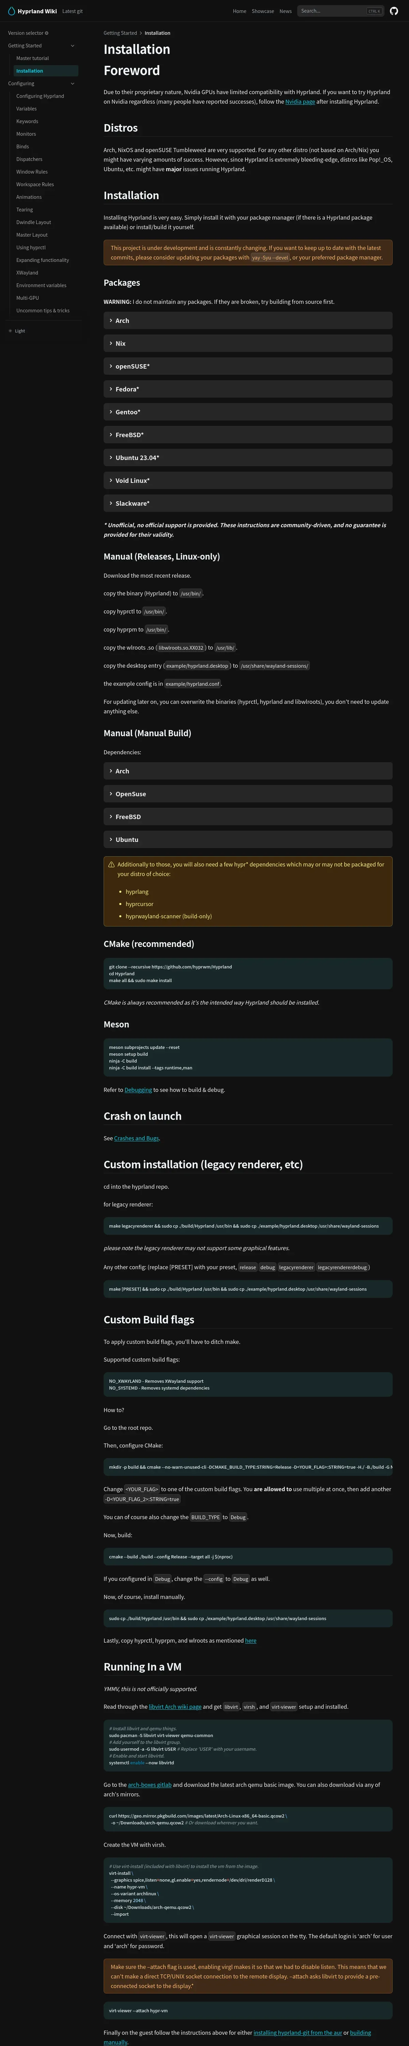
Task: Open the Showcase navigation item
Action: pyautogui.click(x=263, y=11)
